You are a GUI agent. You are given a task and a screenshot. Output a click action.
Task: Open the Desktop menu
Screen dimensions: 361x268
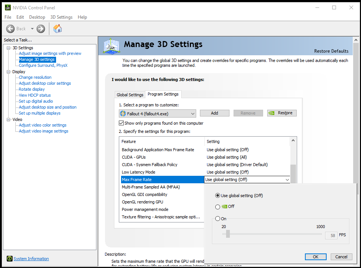(x=37, y=17)
